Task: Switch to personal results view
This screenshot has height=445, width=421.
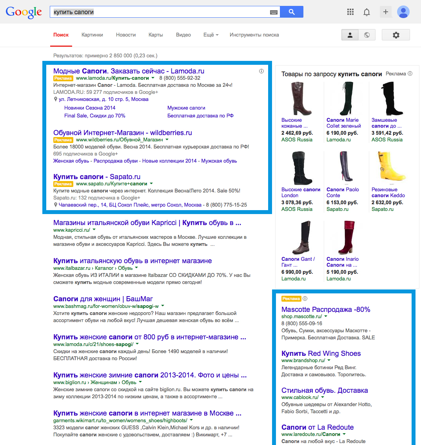Action: (350, 35)
